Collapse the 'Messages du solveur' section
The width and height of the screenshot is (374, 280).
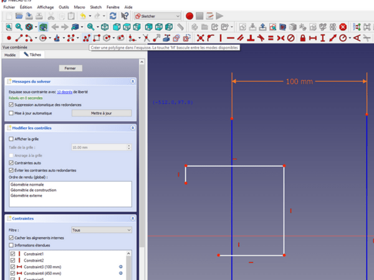[x=133, y=82]
